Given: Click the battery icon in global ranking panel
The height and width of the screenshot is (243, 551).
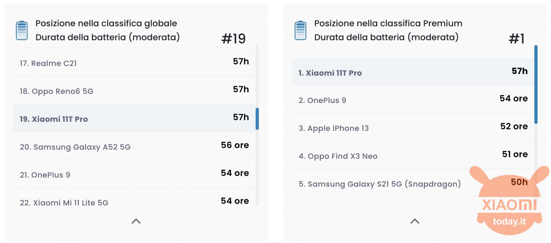Looking at the screenshot, I should (x=22, y=30).
